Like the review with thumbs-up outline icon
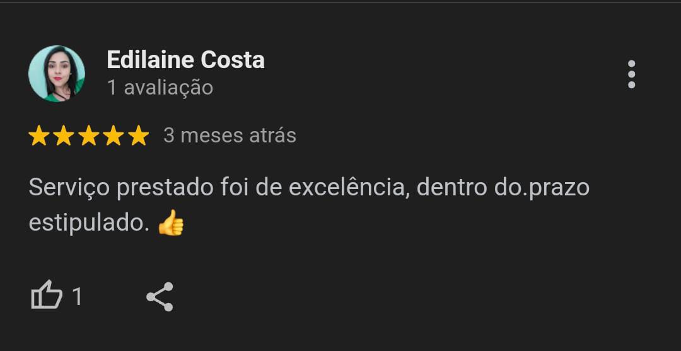This screenshot has height=351, width=681. (47, 295)
